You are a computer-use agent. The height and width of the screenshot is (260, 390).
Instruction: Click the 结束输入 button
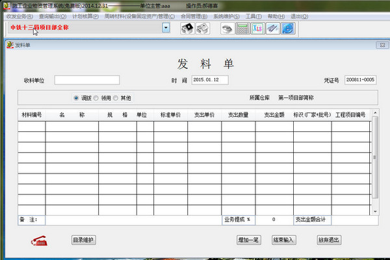coord(283,240)
